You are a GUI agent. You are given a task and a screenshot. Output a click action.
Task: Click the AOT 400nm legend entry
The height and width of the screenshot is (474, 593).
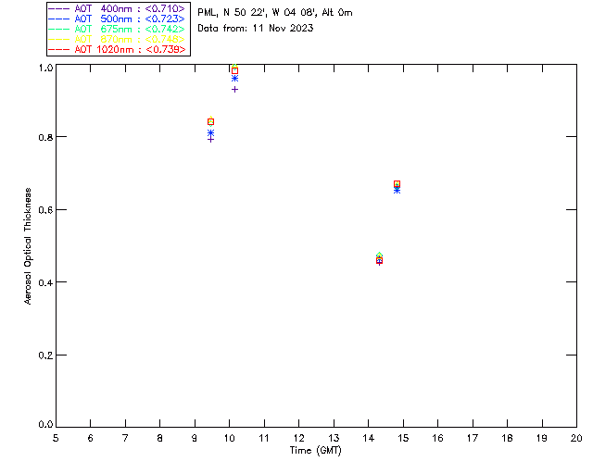click(x=117, y=8)
